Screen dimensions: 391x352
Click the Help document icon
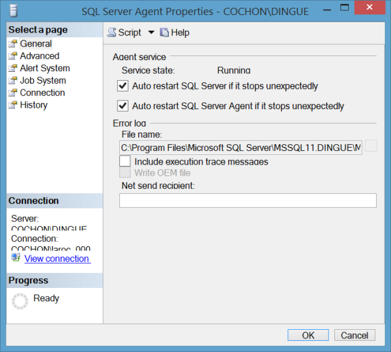[x=164, y=33]
